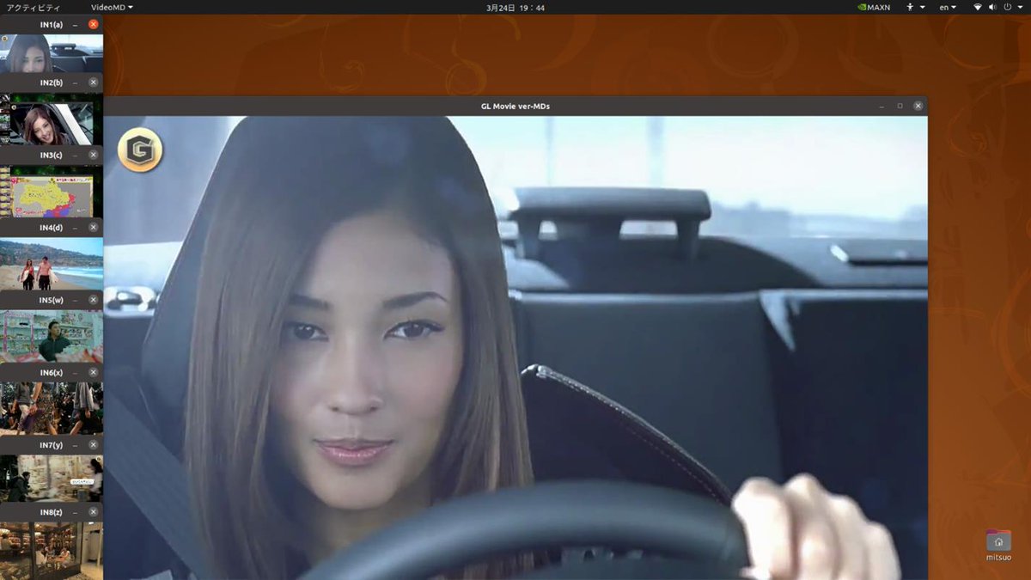The image size is (1031, 580).
Task: Close the IN1(a) window with orange button
Action: [93, 25]
